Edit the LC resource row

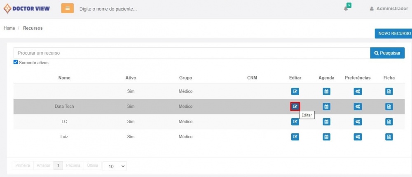pos(295,122)
